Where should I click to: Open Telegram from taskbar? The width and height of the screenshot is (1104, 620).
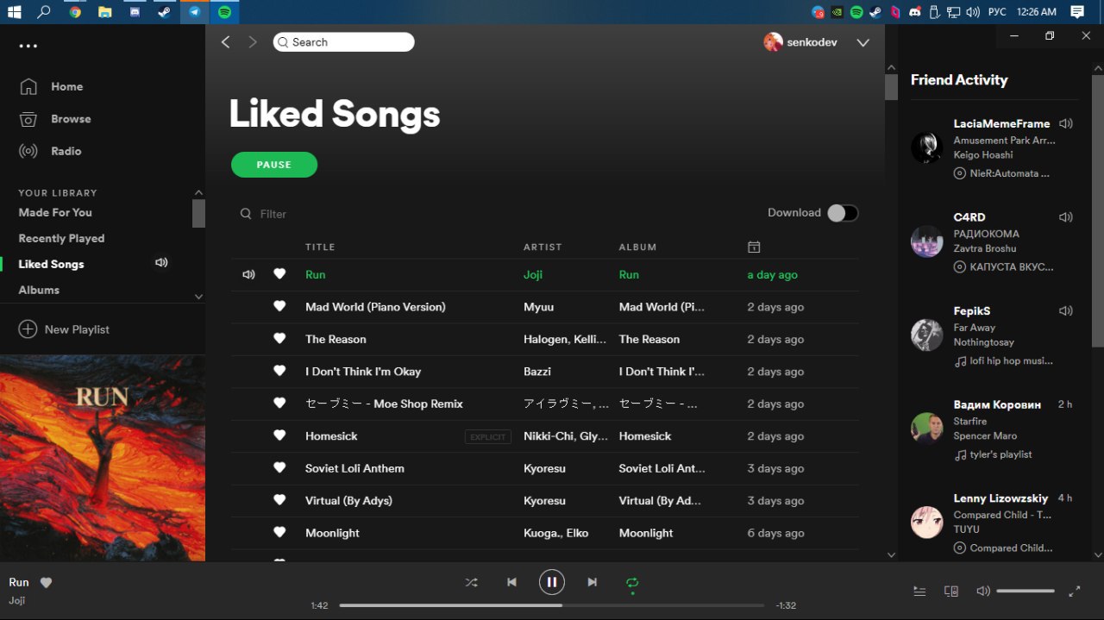(x=194, y=12)
